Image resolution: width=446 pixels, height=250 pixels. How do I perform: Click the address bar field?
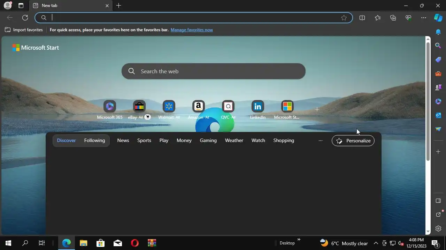coord(194,18)
